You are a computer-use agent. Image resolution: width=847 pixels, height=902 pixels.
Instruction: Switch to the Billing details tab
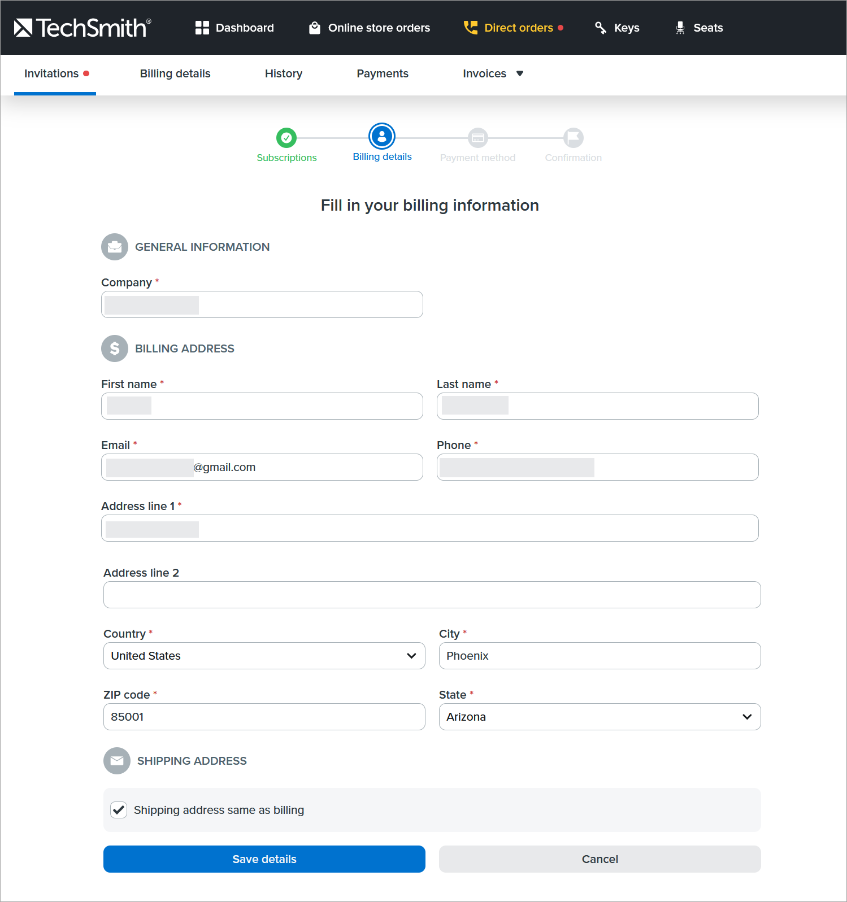click(175, 74)
